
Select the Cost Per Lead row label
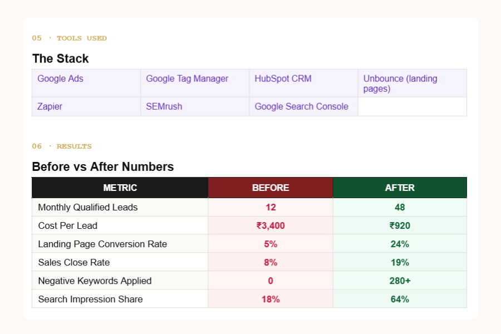point(67,225)
